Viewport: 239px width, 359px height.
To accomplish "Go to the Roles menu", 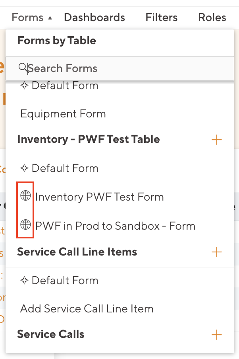I will coord(212,18).
